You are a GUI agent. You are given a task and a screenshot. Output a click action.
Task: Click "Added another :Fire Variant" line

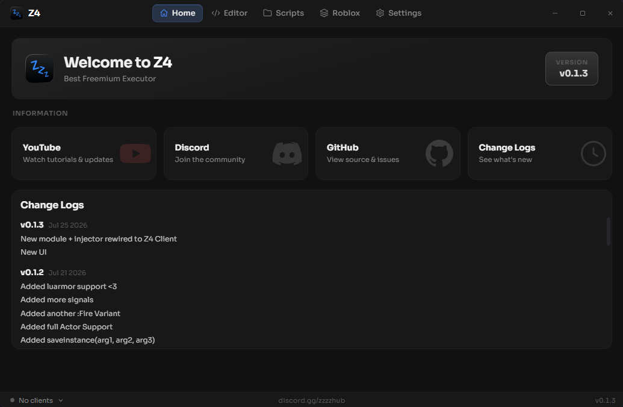pos(70,314)
